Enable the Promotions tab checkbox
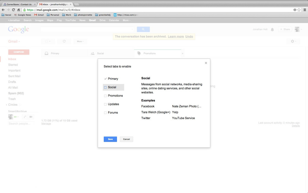Viewport: 308px width, 193px height. pyautogui.click(x=105, y=96)
